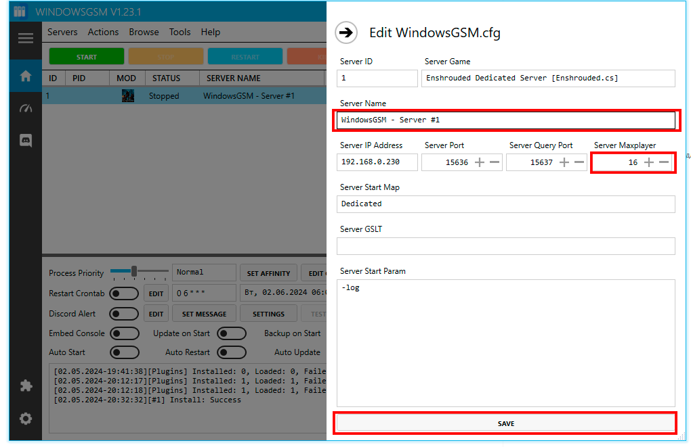
Task: Click the empty Server GSLT field
Action: coord(505,246)
